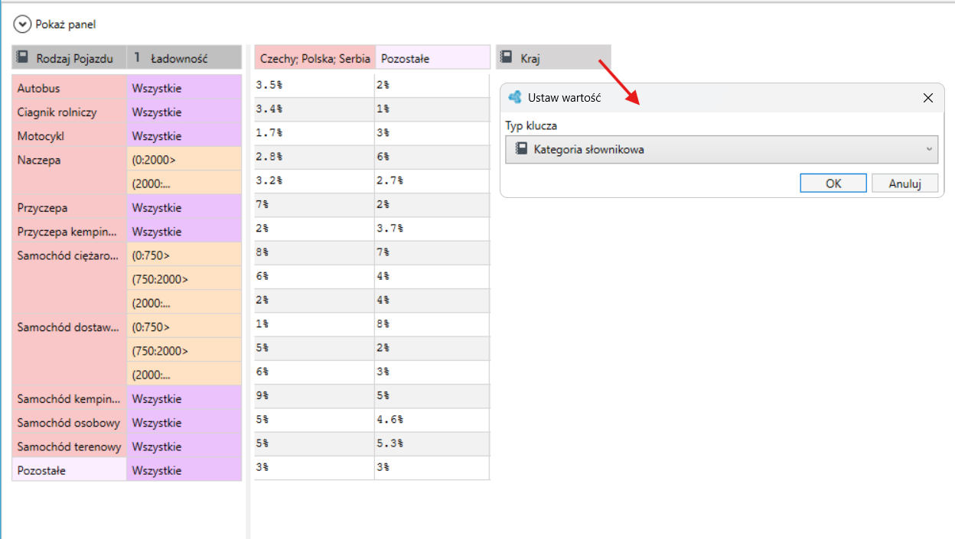Click Wszystkie in the Motocykl row
Viewport: 955px width, 539px height.
184,136
